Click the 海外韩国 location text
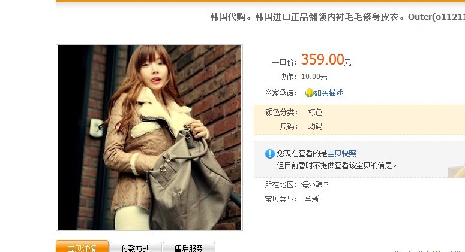Image resolution: width=465 pixels, height=252 pixels. [x=315, y=184]
